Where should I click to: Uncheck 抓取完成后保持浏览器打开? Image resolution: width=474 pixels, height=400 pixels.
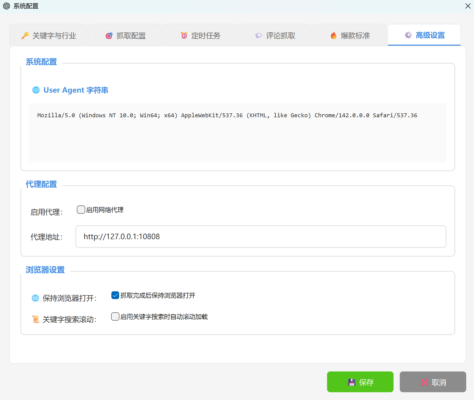coord(115,295)
